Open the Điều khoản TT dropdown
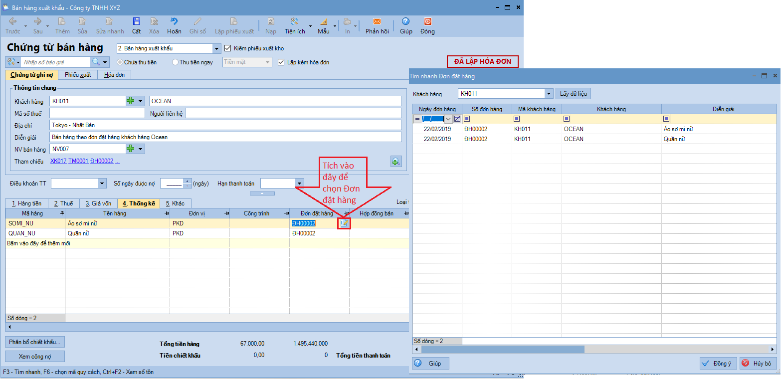 click(102, 184)
